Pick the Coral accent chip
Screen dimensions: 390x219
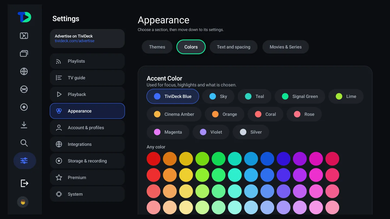click(265, 114)
